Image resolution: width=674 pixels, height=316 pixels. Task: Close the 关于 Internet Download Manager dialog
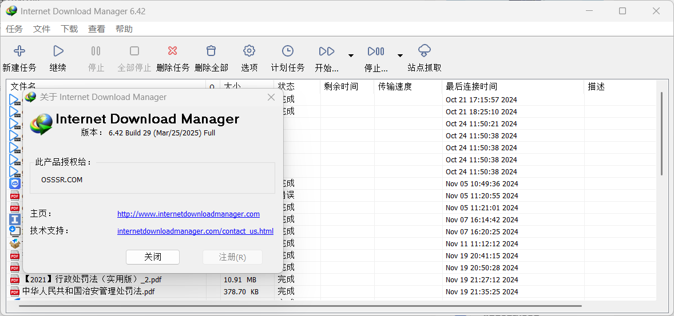(x=271, y=97)
